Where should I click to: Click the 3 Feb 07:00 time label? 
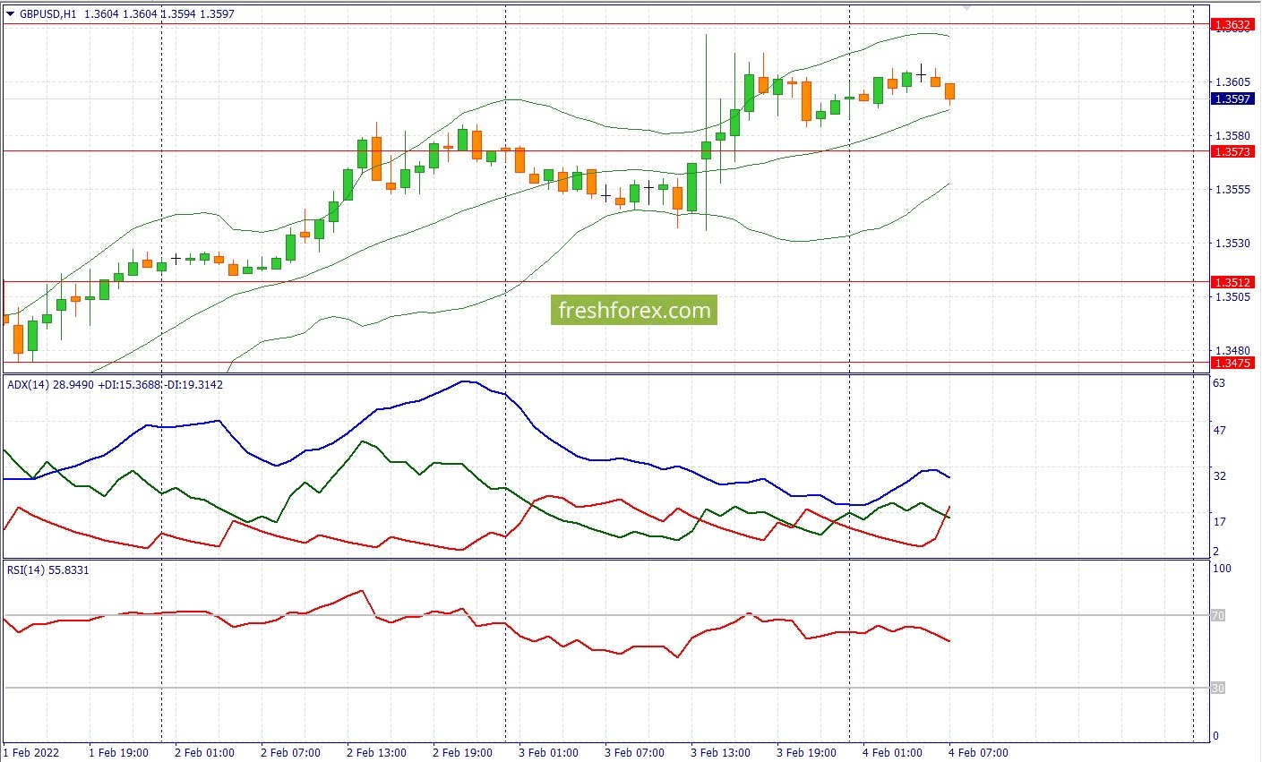point(635,753)
